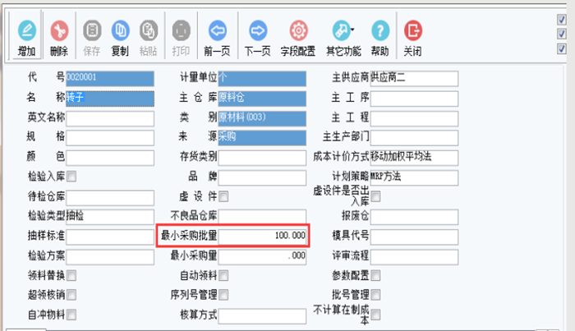Screen dimensions: 575x331
Task: Click the 主供应商 input field
Action: [x=412, y=79]
